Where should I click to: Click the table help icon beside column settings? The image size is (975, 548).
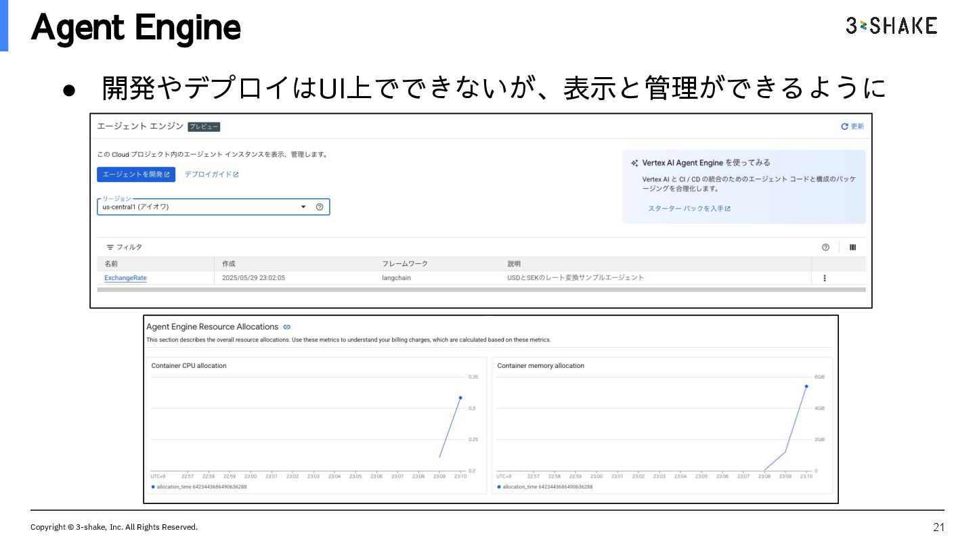pyautogui.click(x=825, y=248)
